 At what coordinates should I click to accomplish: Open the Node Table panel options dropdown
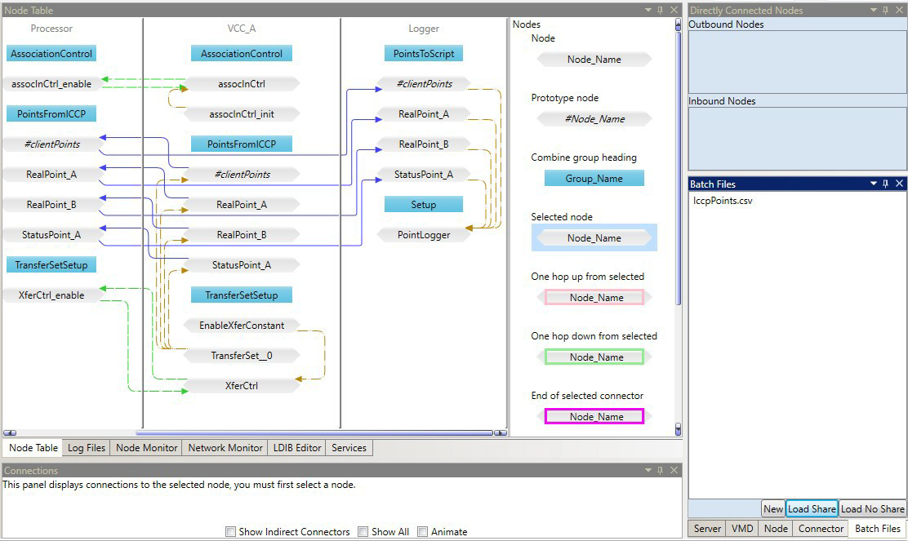(x=648, y=10)
